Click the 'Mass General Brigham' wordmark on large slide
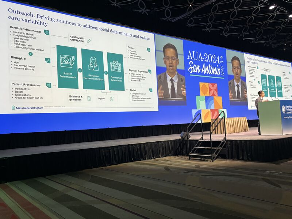 pos(30,108)
